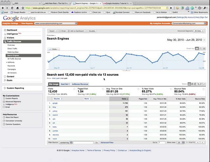Image resolution: width=210 pixels, height=162 pixels.
Task: Open the filter 'containing' dropdown
Action: 66,142
